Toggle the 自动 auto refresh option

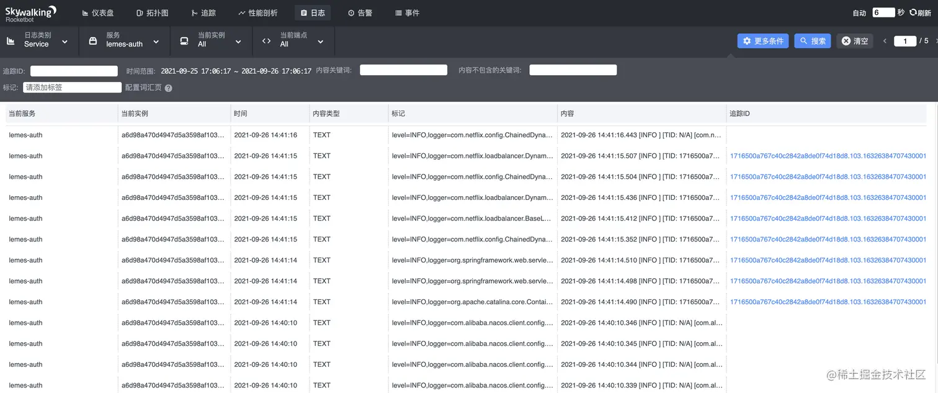coord(859,13)
